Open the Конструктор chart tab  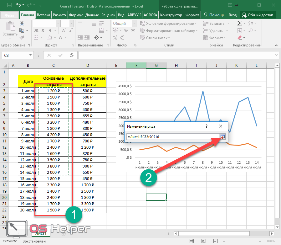[x=171, y=15]
